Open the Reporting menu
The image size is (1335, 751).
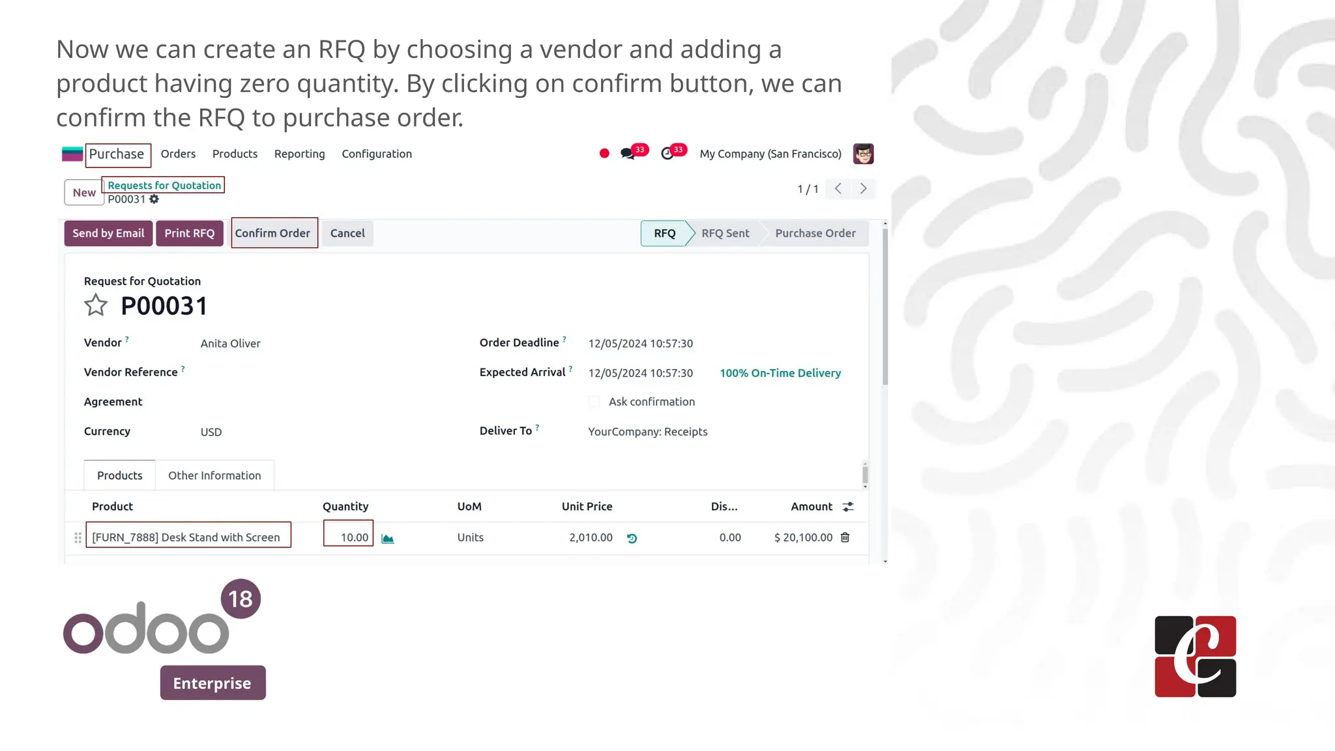(299, 154)
